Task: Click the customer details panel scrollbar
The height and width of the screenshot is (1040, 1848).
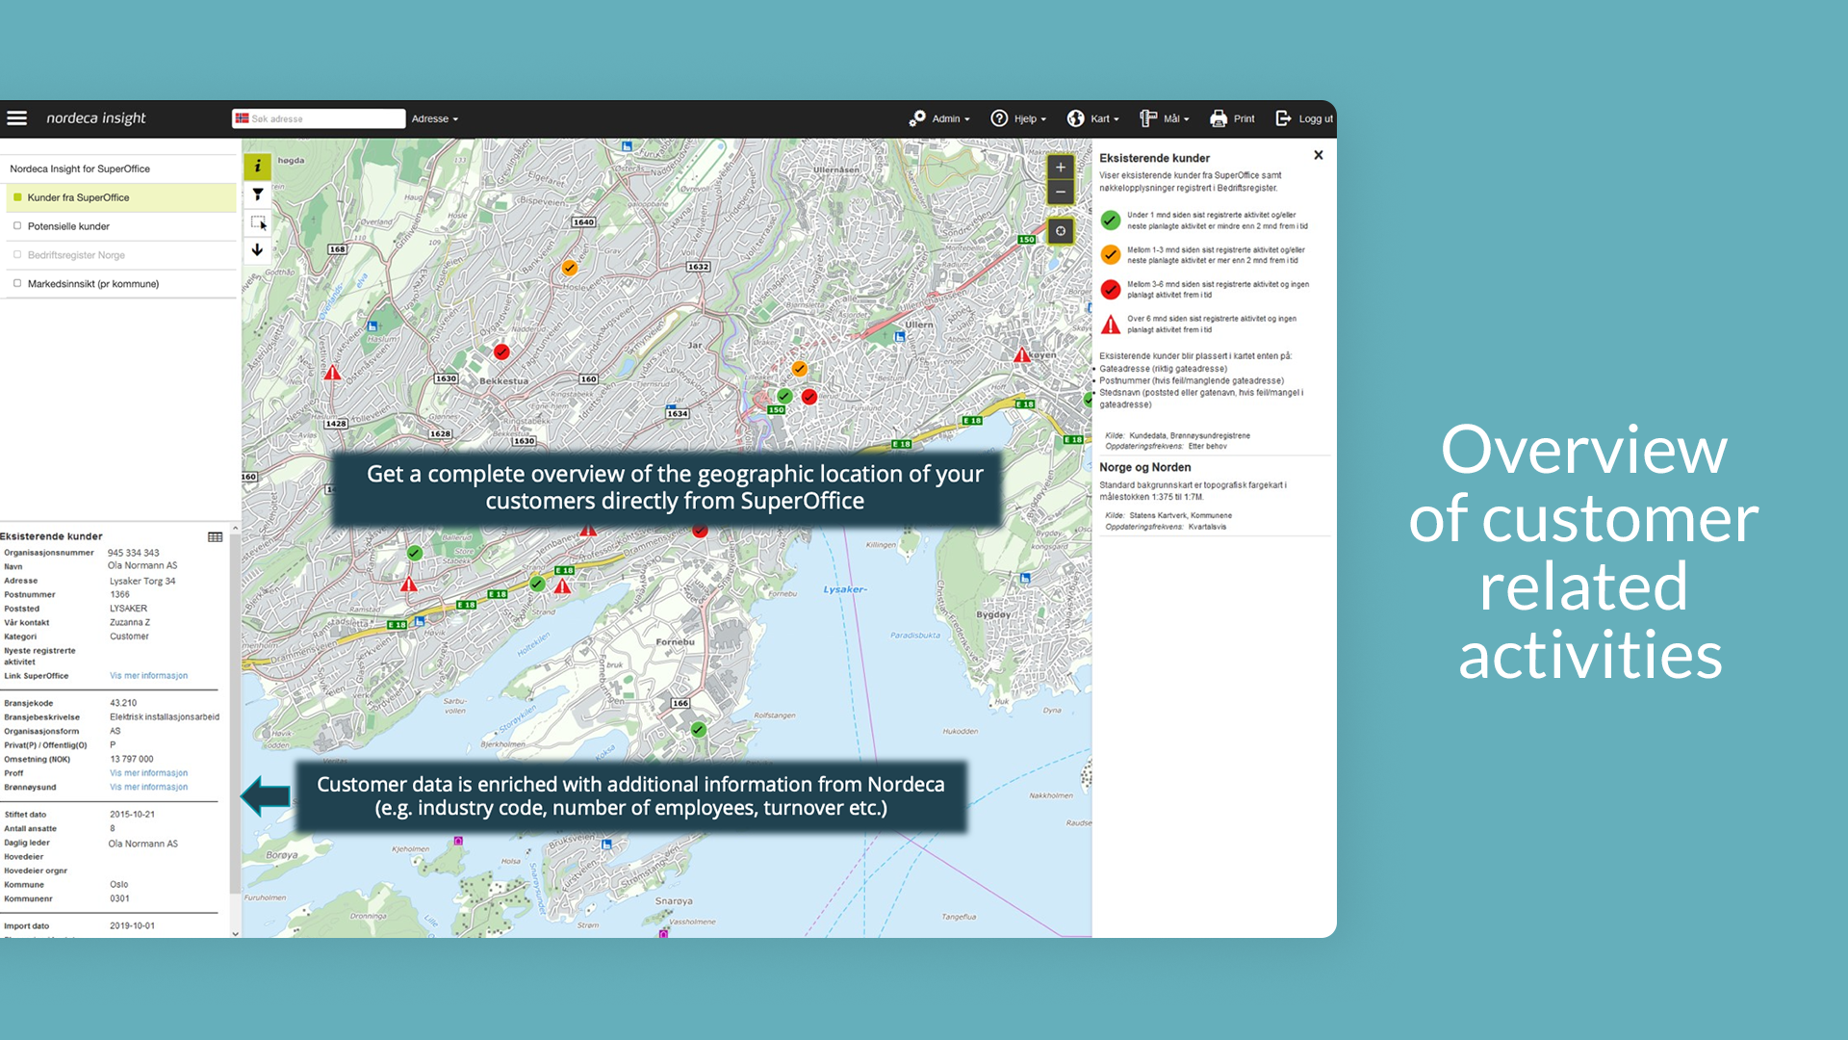Action: [234, 713]
